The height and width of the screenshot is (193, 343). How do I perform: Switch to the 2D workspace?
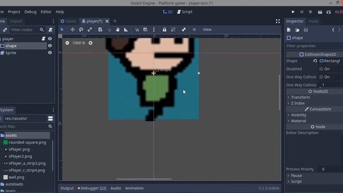point(168,12)
